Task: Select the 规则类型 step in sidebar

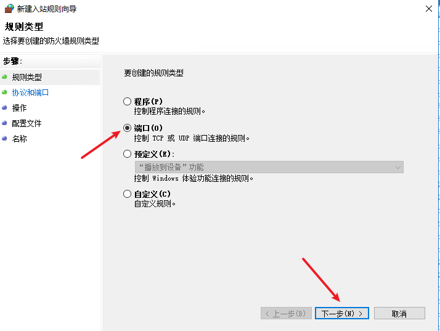Action: (26, 77)
